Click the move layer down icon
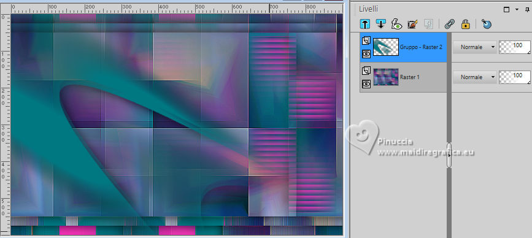Viewport: 532px width, 238px height. [380, 24]
